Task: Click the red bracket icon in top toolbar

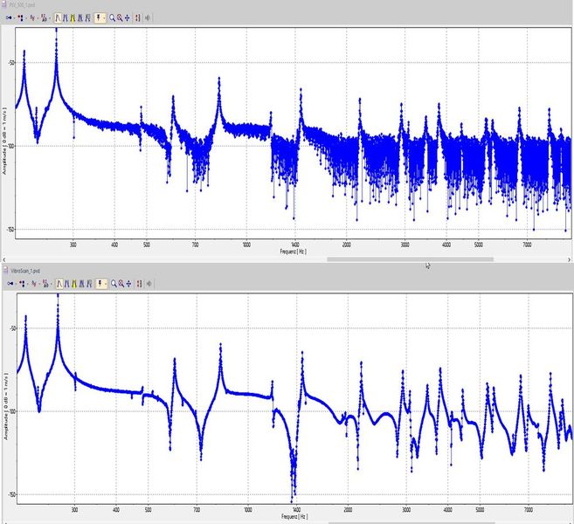Action: click(x=138, y=18)
